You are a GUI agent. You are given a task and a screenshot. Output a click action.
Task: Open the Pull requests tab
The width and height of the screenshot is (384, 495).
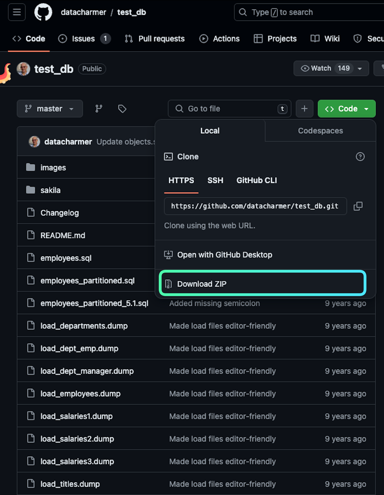tap(155, 39)
